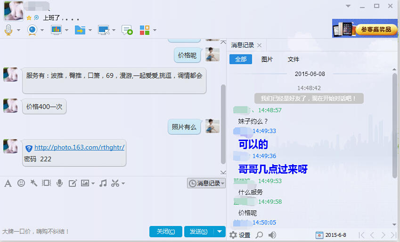This screenshot has height=242, width=400.
Task: Take a screenshot with scissors icon
Action: (115, 183)
